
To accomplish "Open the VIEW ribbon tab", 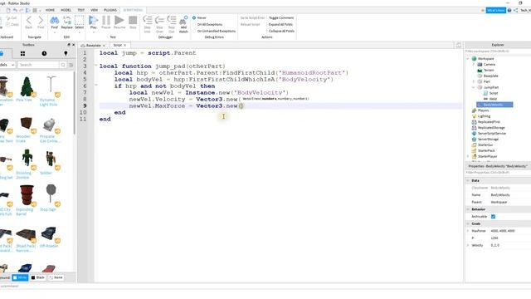I will pyautogui.click(x=94, y=10).
